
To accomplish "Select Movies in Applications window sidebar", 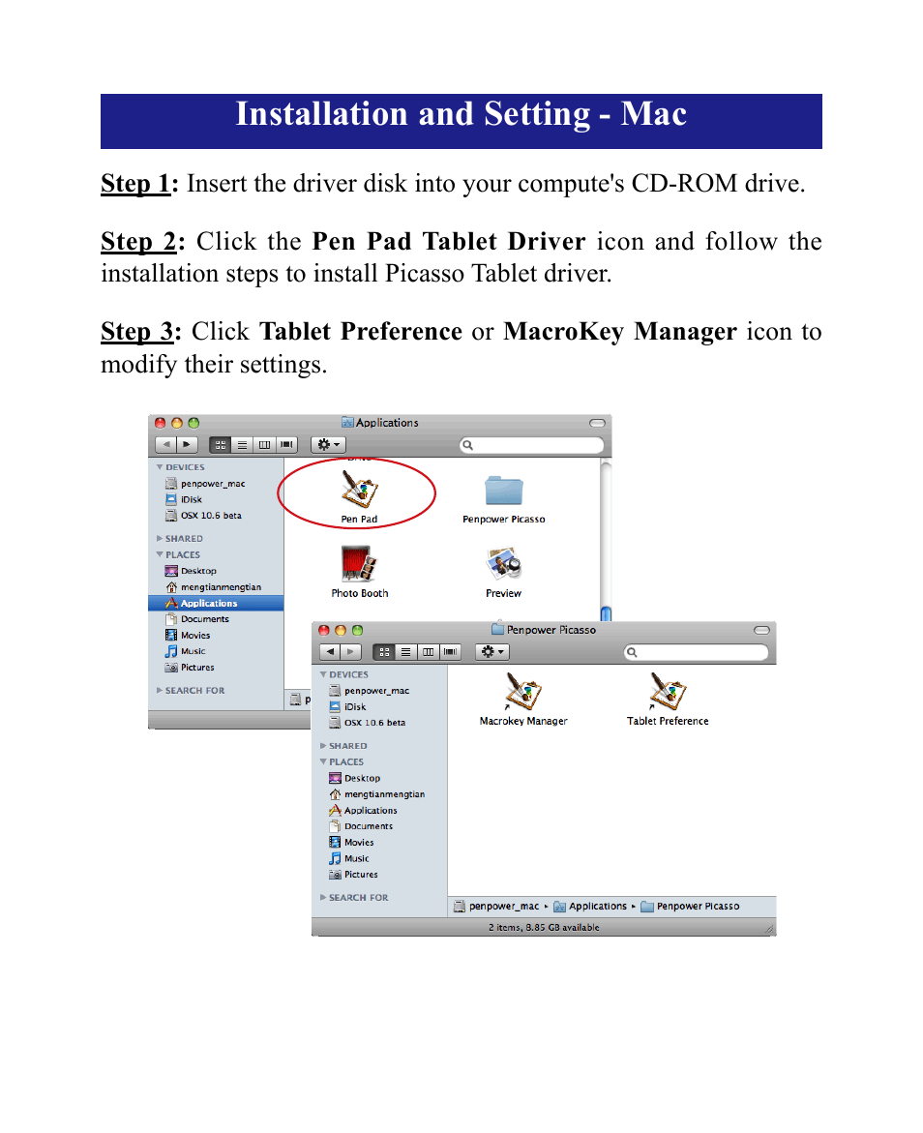I will pos(216,635).
